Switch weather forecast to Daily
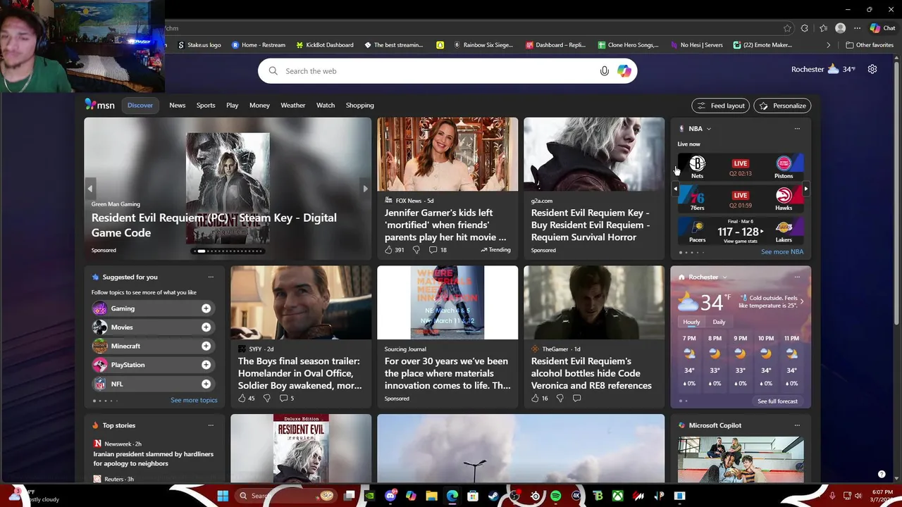The height and width of the screenshot is (507, 902). [719, 322]
